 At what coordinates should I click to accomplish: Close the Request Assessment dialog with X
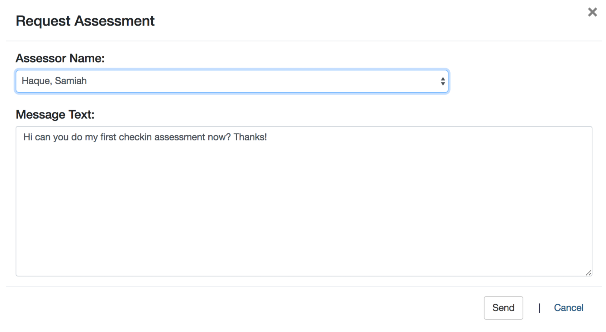pyautogui.click(x=592, y=12)
